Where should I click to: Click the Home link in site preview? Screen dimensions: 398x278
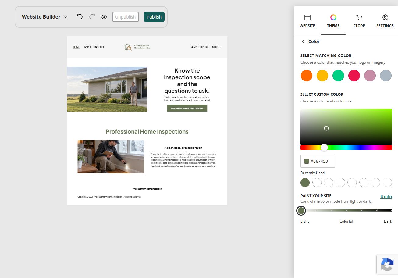click(x=76, y=47)
